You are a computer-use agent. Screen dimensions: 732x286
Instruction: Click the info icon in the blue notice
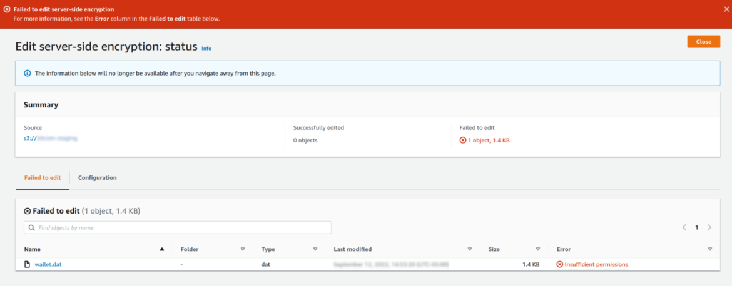click(27, 74)
